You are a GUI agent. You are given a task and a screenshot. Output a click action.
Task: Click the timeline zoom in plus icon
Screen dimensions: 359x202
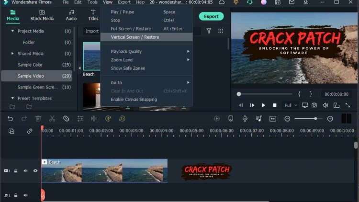click(330, 119)
